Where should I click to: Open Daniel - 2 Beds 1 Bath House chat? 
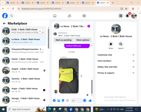coord(24,60)
